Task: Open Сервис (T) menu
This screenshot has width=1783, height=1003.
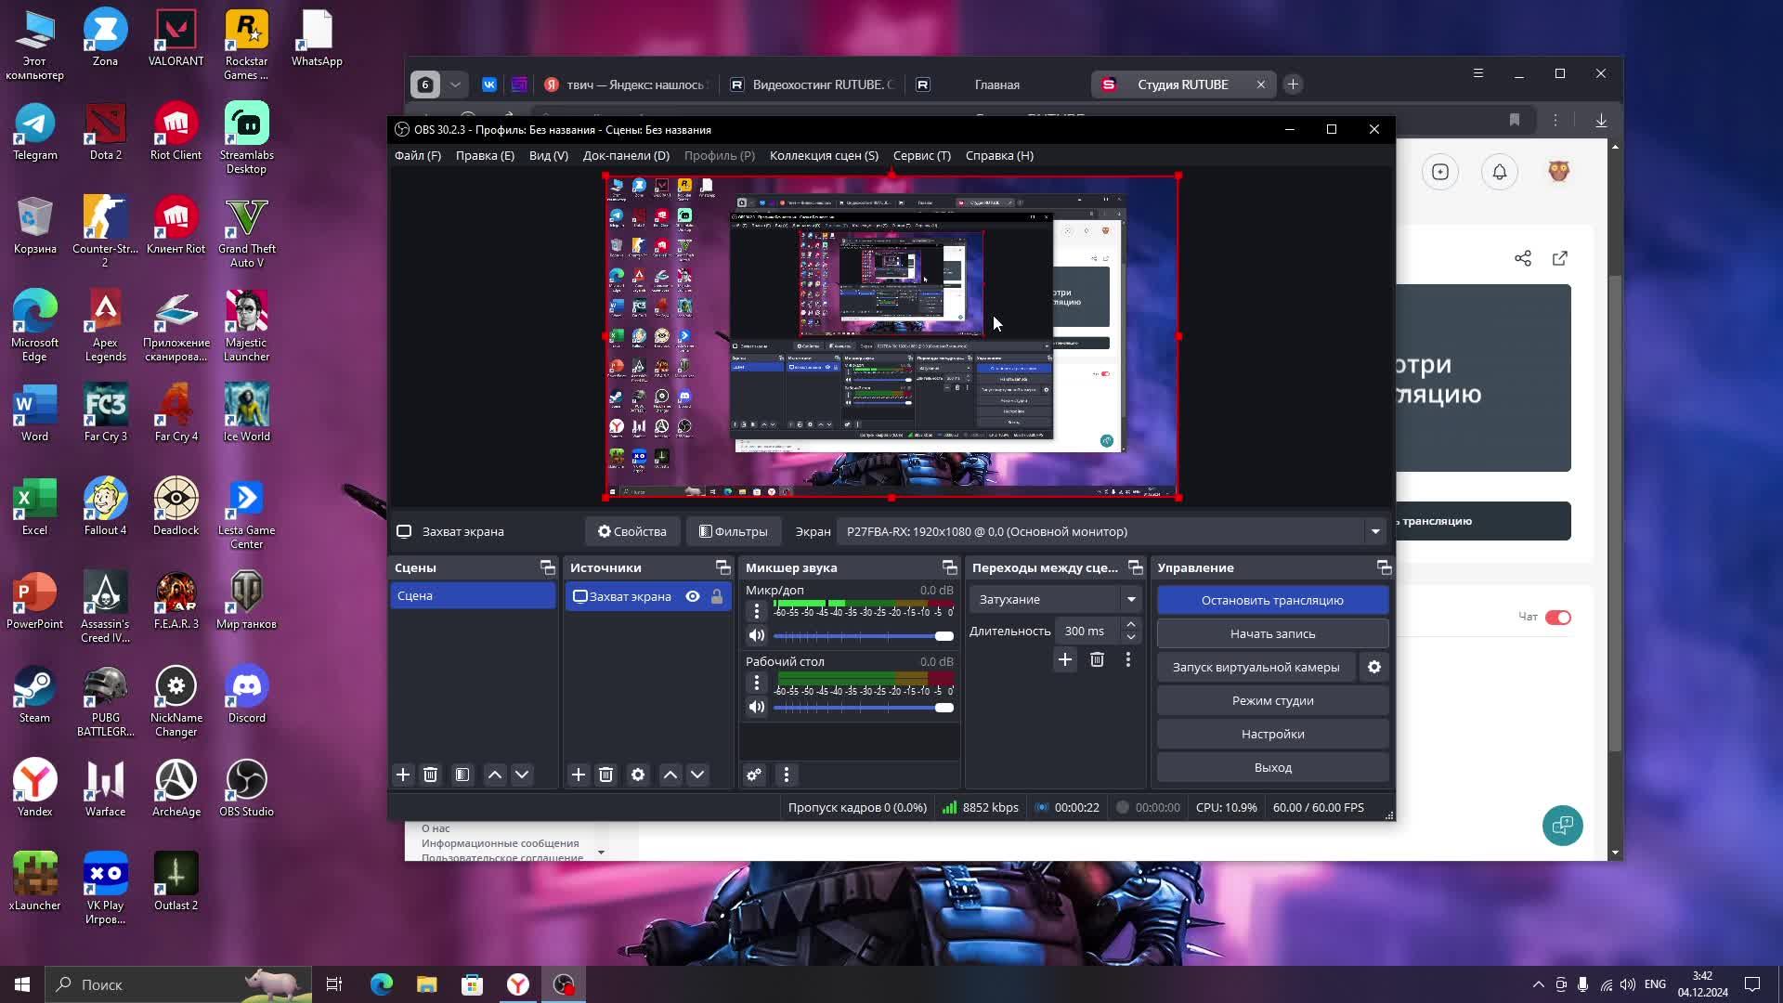Action: (922, 155)
